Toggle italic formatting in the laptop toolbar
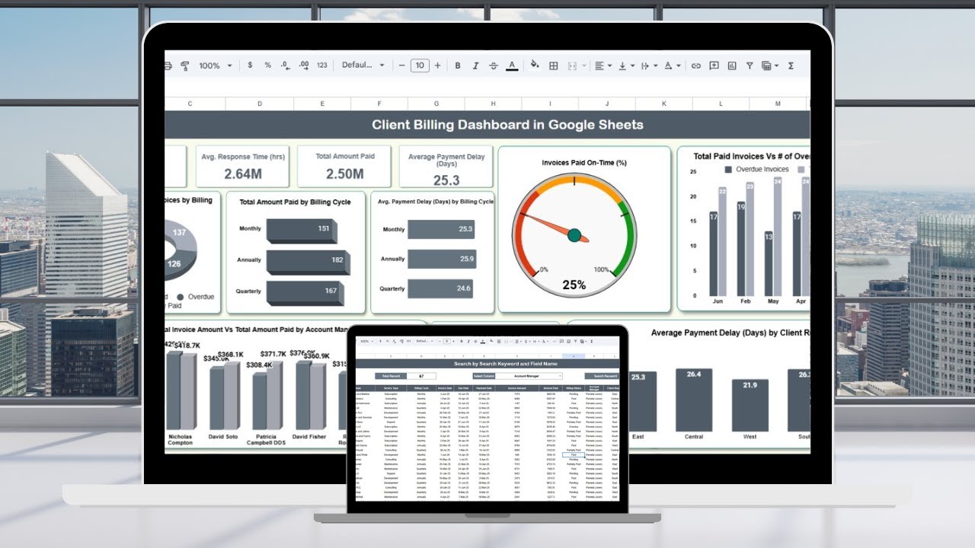 point(476,65)
